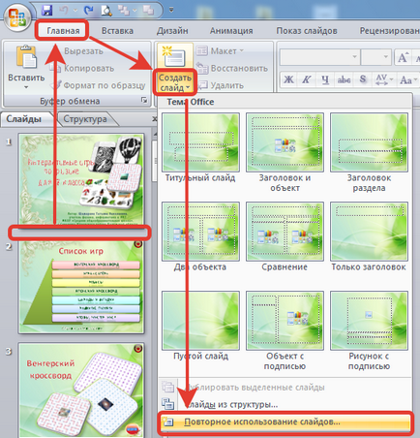Open the font name combo box
This screenshot has height=438, width=420.
coord(319,57)
